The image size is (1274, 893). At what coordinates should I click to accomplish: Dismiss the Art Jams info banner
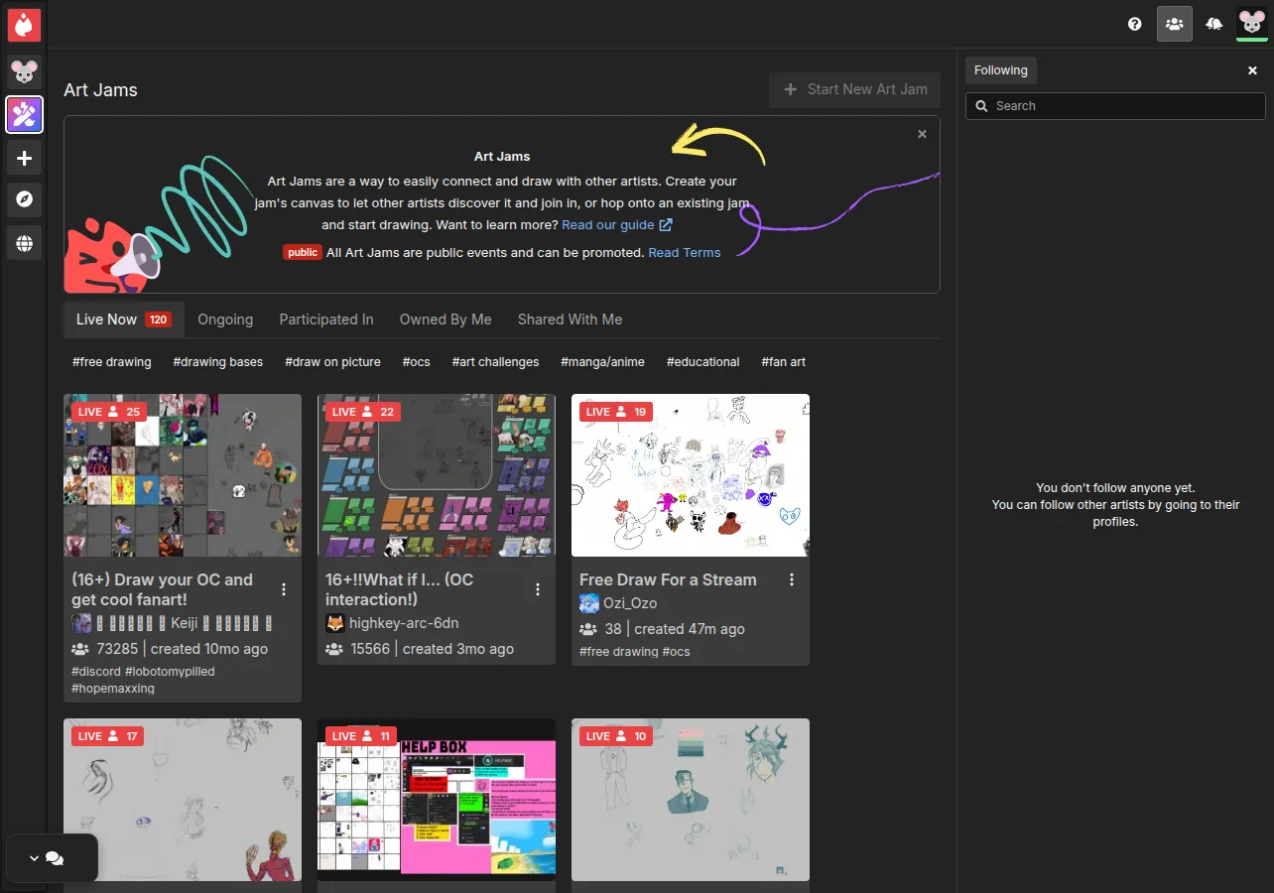point(922,134)
